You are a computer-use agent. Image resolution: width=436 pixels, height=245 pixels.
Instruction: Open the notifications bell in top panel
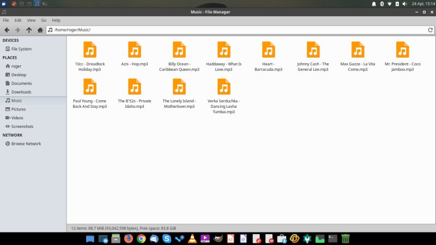(374, 4)
